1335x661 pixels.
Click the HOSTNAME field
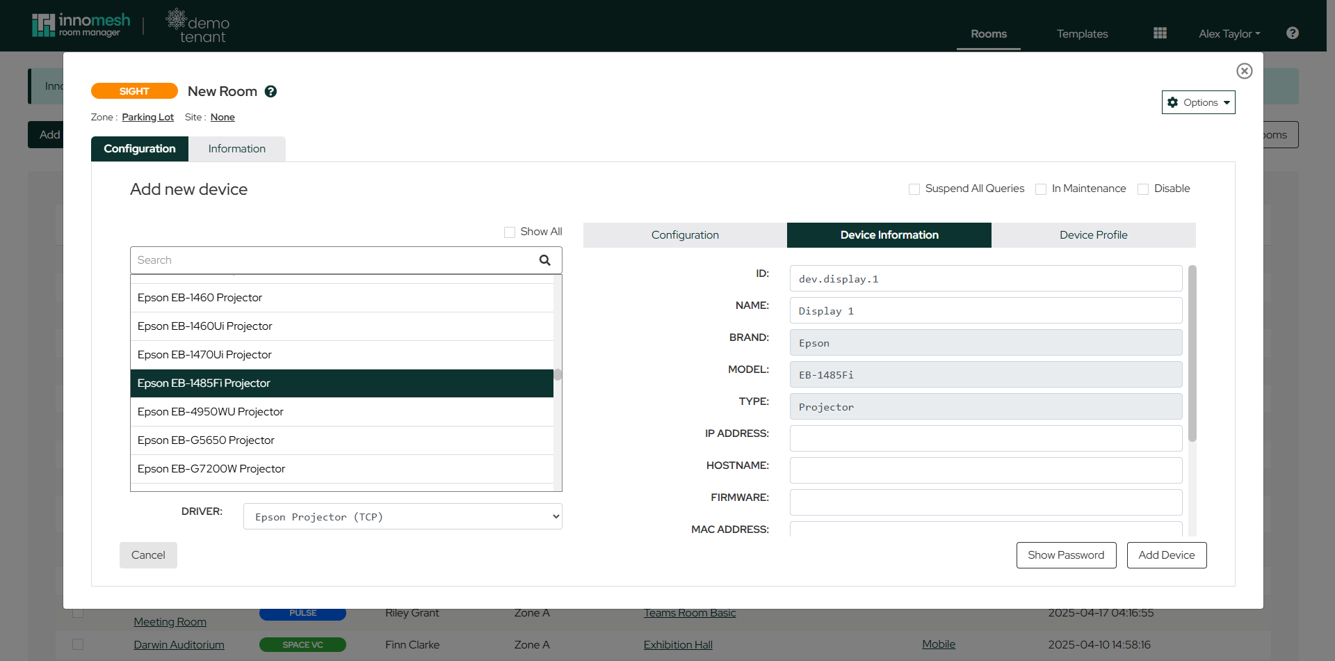pos(986,470)
